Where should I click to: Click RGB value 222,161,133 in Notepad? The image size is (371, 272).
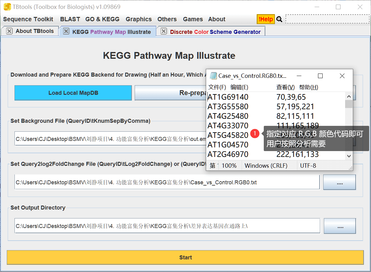tap(298, 154)
